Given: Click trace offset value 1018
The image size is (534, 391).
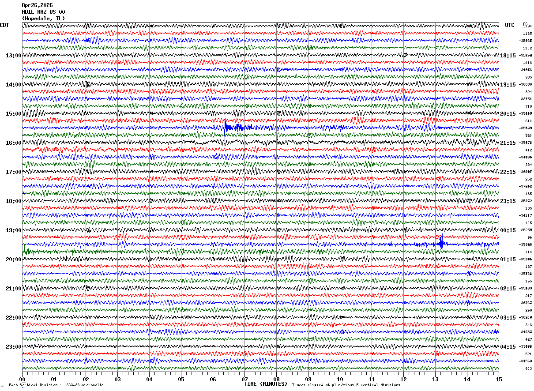Looking at the screenshot, I should click(x=527, y=63).
